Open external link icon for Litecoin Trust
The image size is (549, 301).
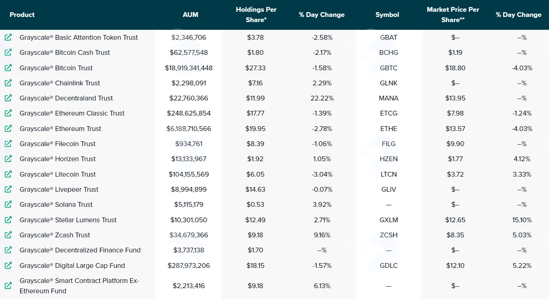pos(8,174)
